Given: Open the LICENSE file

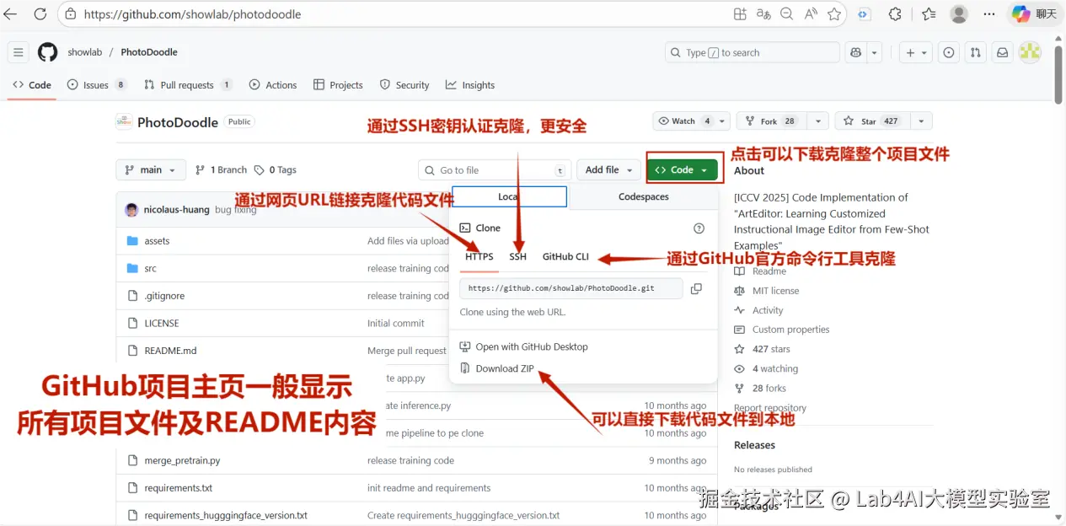Looking at the screenshot, I should coord(162,323).
